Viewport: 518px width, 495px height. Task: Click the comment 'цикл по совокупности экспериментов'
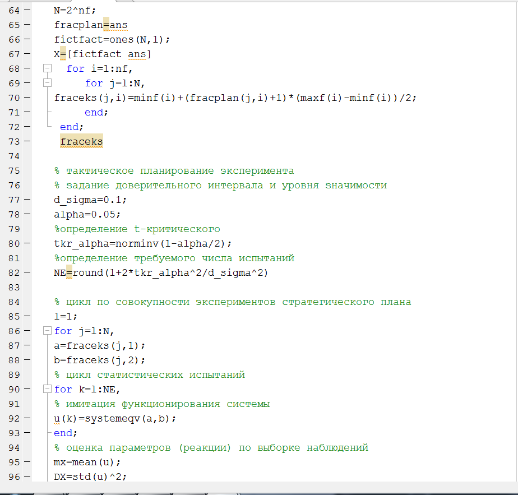171,302
